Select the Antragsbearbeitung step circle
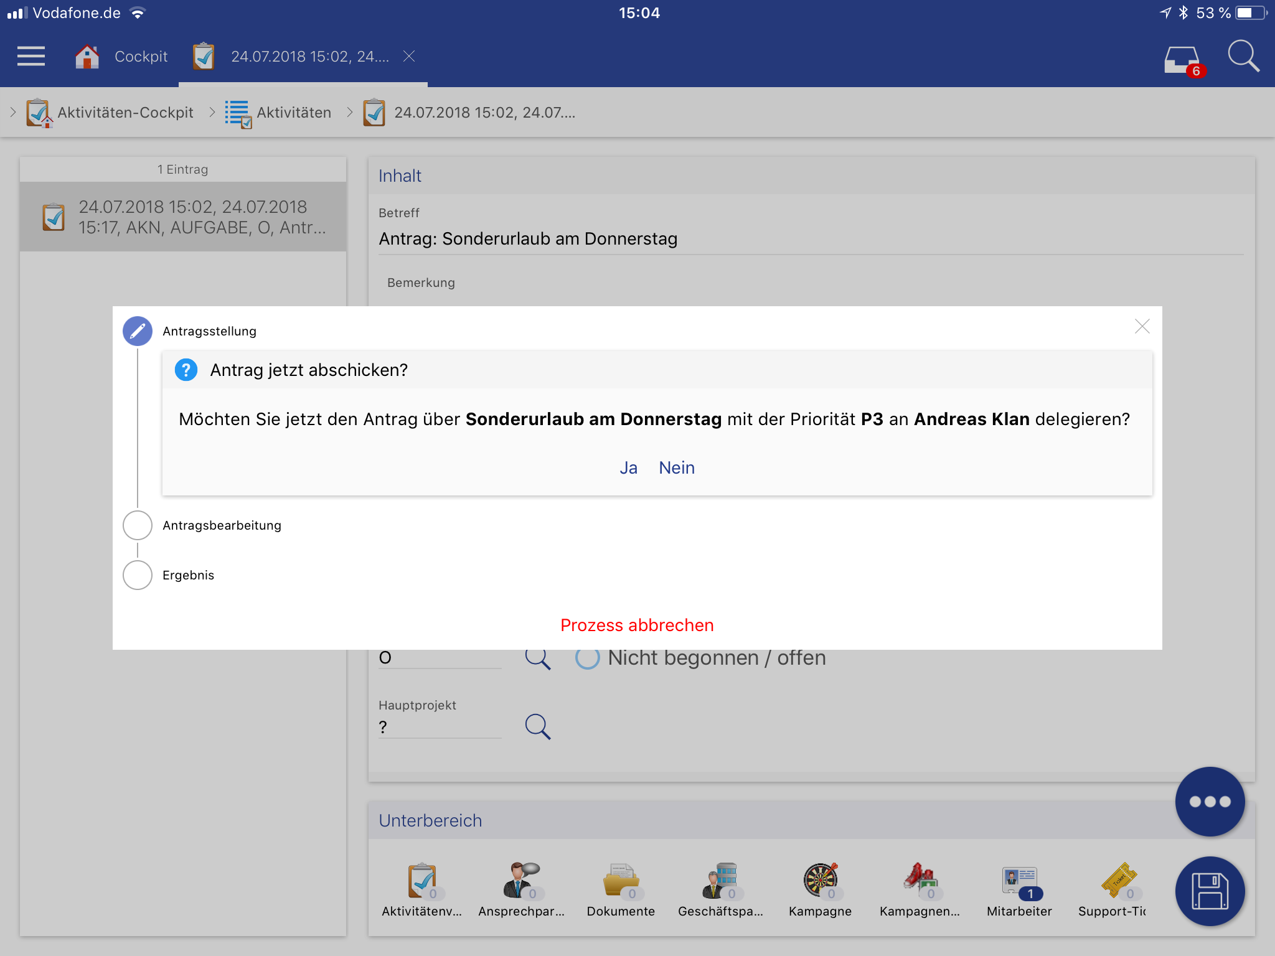Image resolution: width=1275 pixels, height=956 pixels. (138, 525)
